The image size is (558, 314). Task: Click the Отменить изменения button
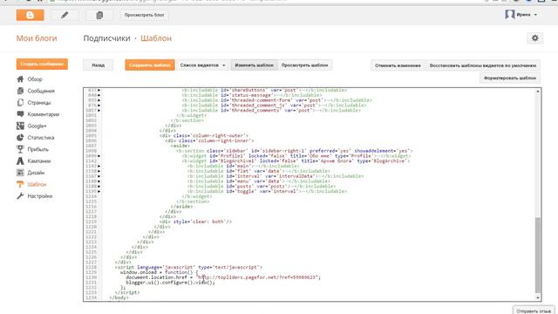tap(398, 65)
